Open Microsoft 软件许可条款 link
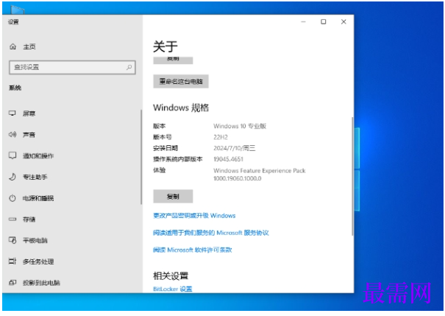Screen dimensions: 445x316 click(x=193, y=250)
